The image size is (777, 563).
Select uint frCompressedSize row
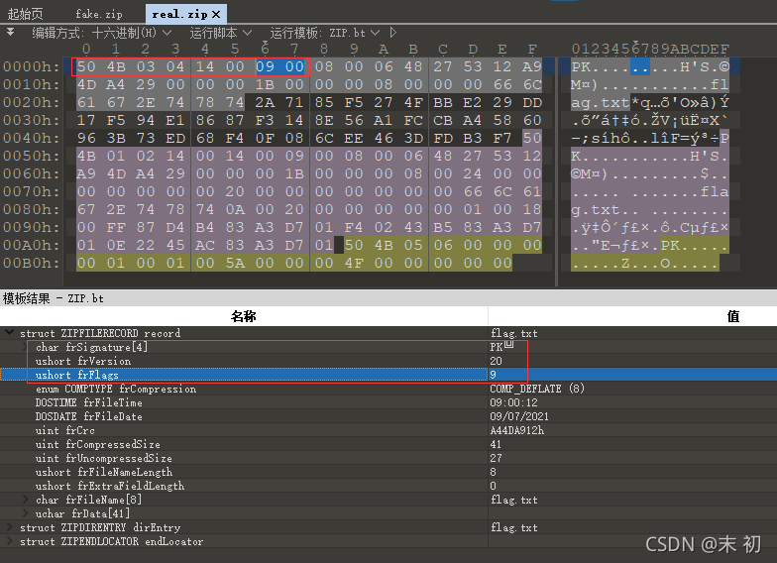coord(388,444)
